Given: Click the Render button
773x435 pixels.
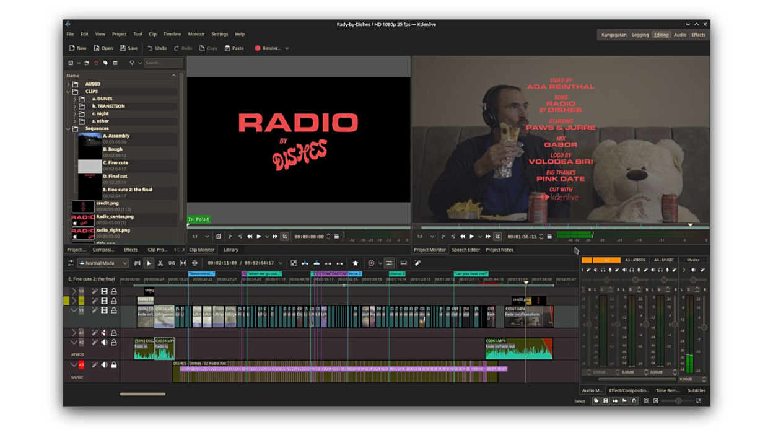Looking at the screenshot, I should tap(267, 48).
